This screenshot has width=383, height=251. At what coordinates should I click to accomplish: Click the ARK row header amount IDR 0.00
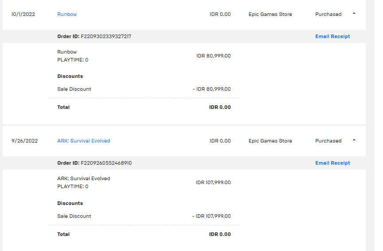click(220, 141)
